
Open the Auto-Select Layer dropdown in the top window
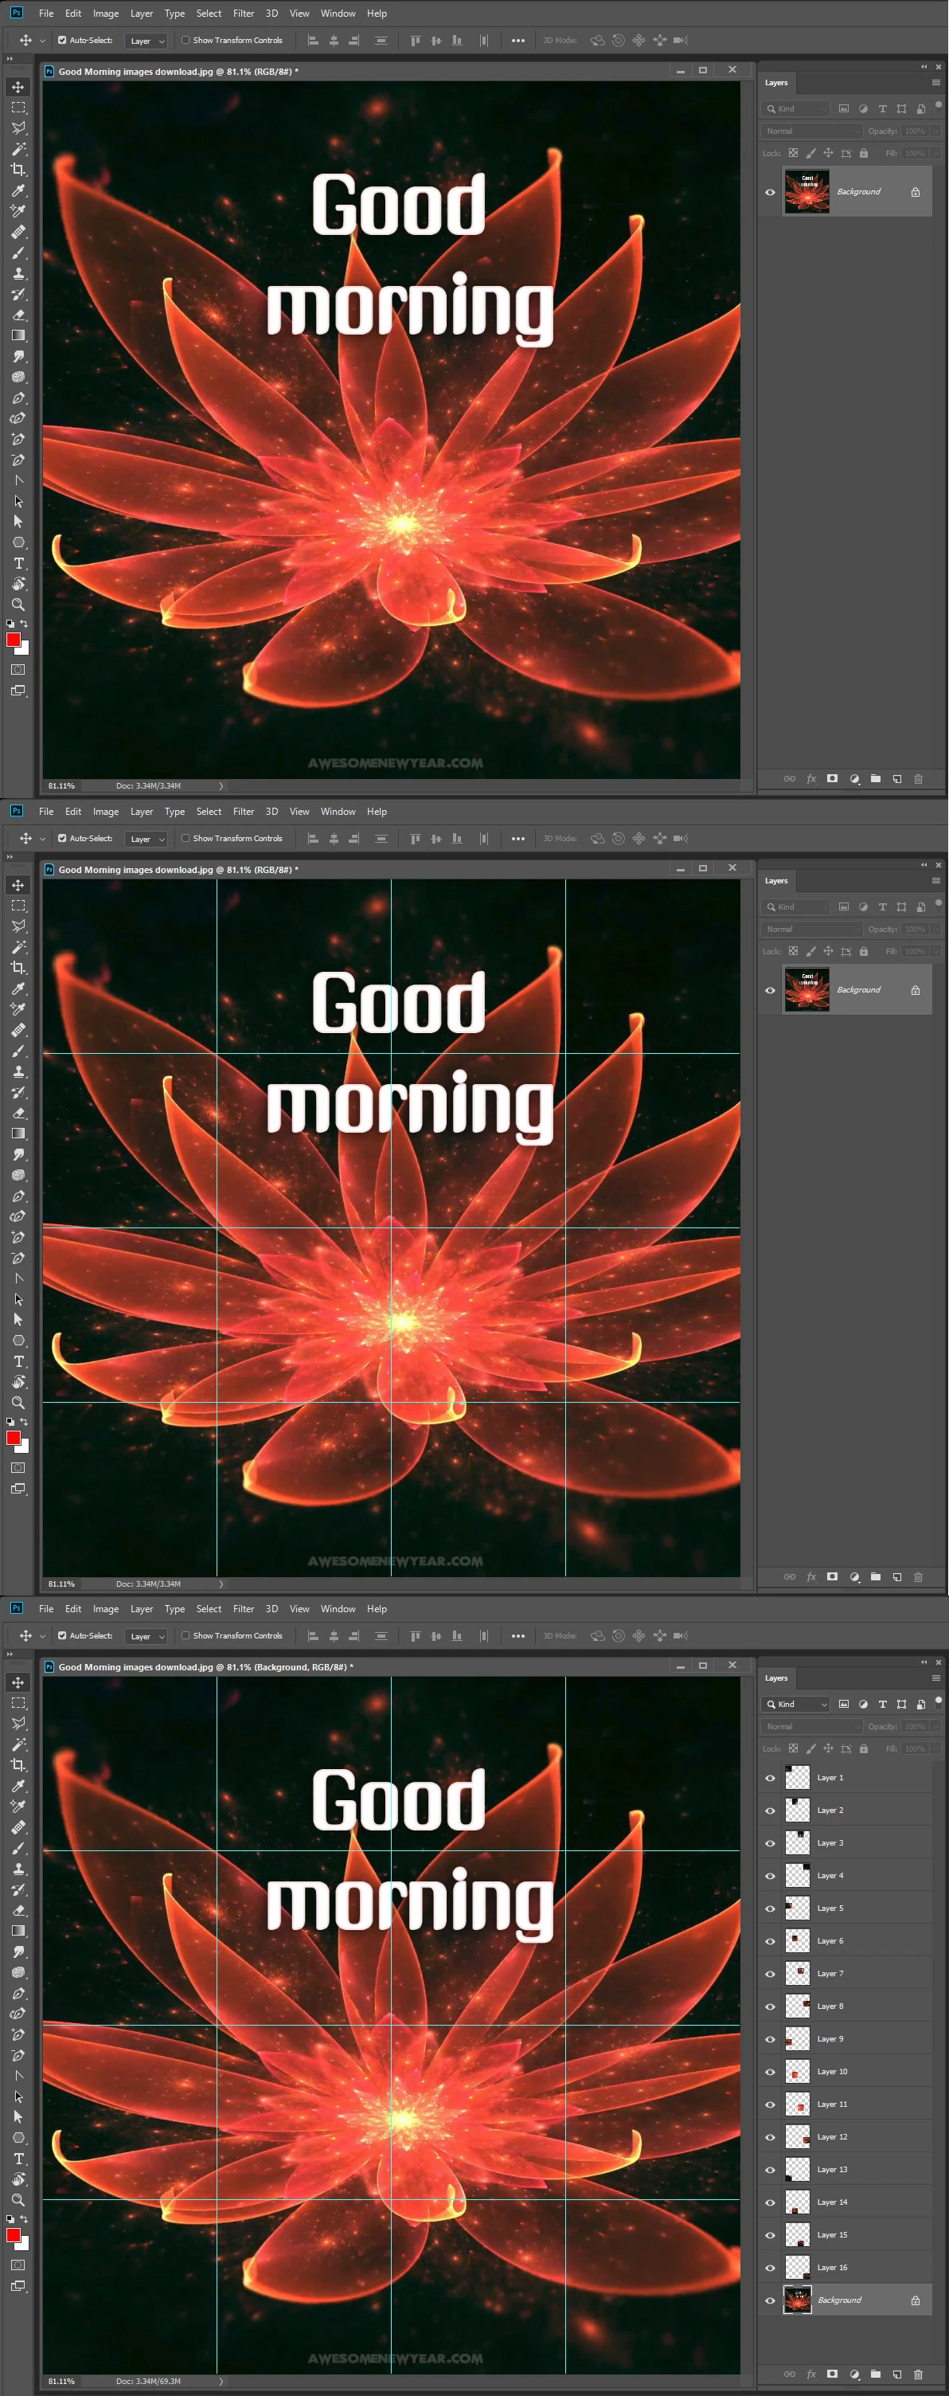[x=146, y=41]
